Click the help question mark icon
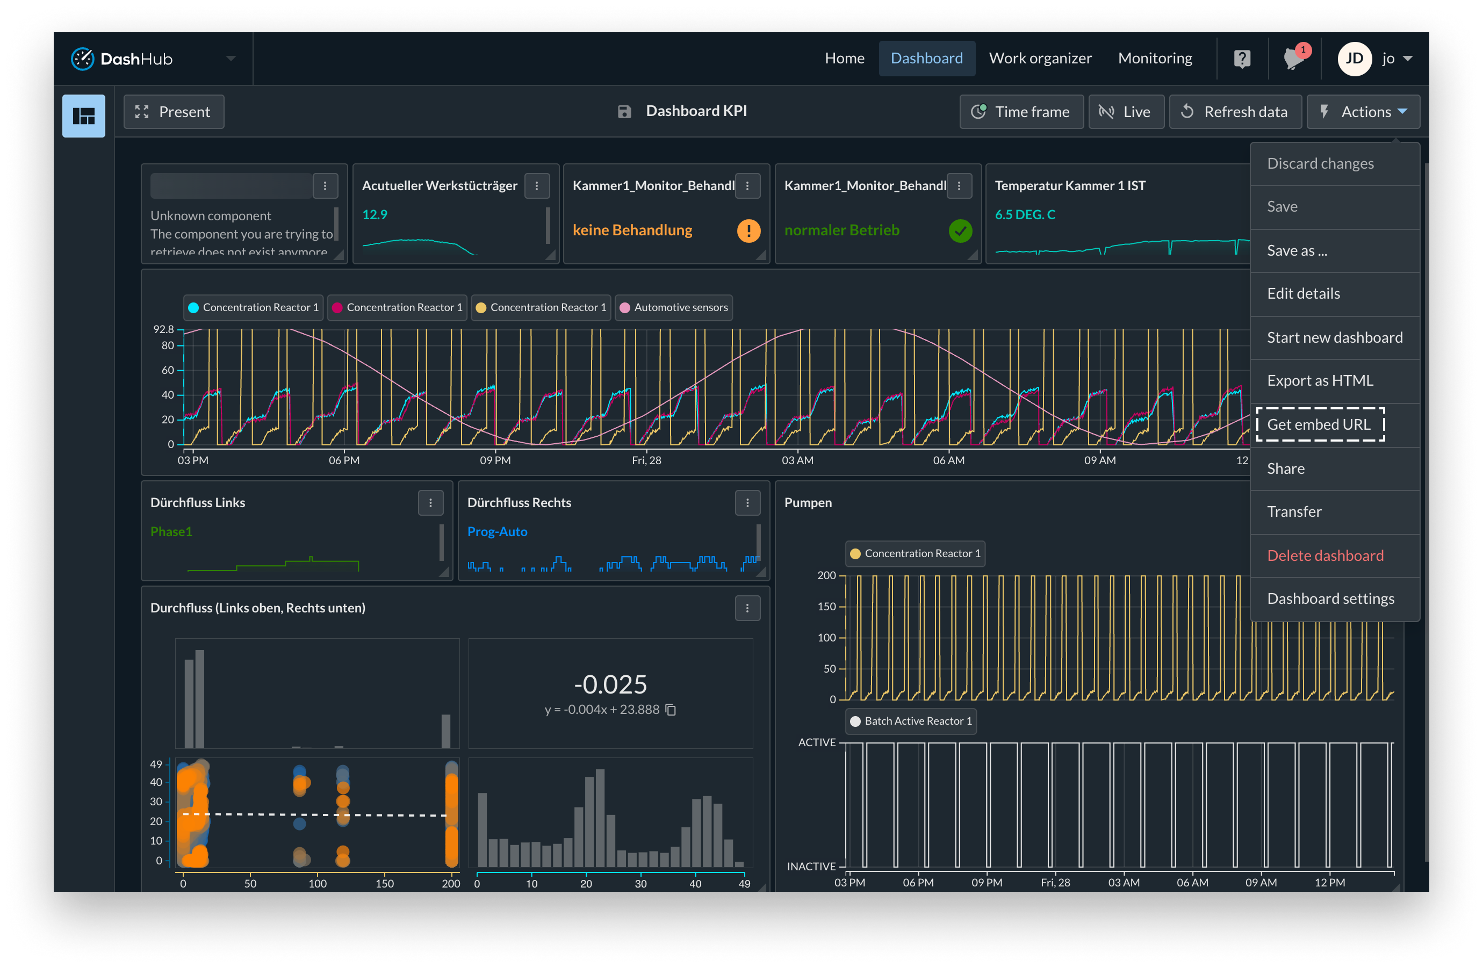The image size is (1483, 967). [x=1242, y=59]
